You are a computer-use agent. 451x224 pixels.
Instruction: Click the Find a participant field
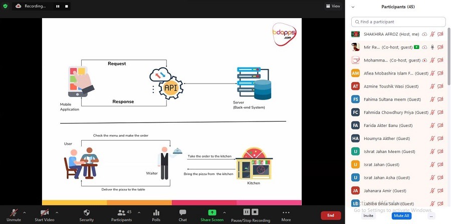point(398,22)
